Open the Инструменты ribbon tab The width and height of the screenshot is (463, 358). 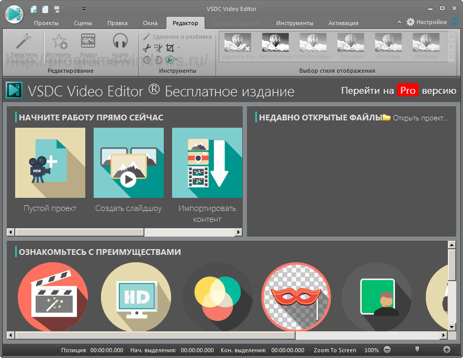click(295, 23)
